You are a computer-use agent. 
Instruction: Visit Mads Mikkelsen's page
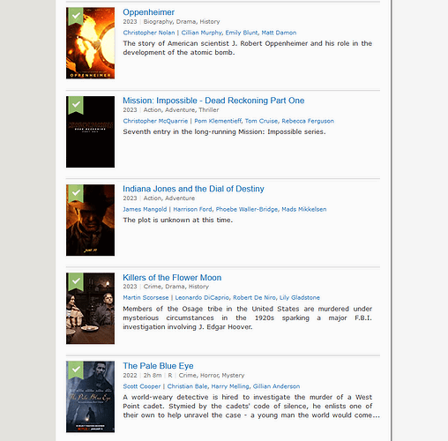coord(304,209)
